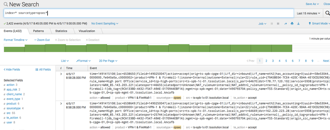Viewport: 330px width, 130px height.
Task: Print the search results
Action: [x=292, y=23]
